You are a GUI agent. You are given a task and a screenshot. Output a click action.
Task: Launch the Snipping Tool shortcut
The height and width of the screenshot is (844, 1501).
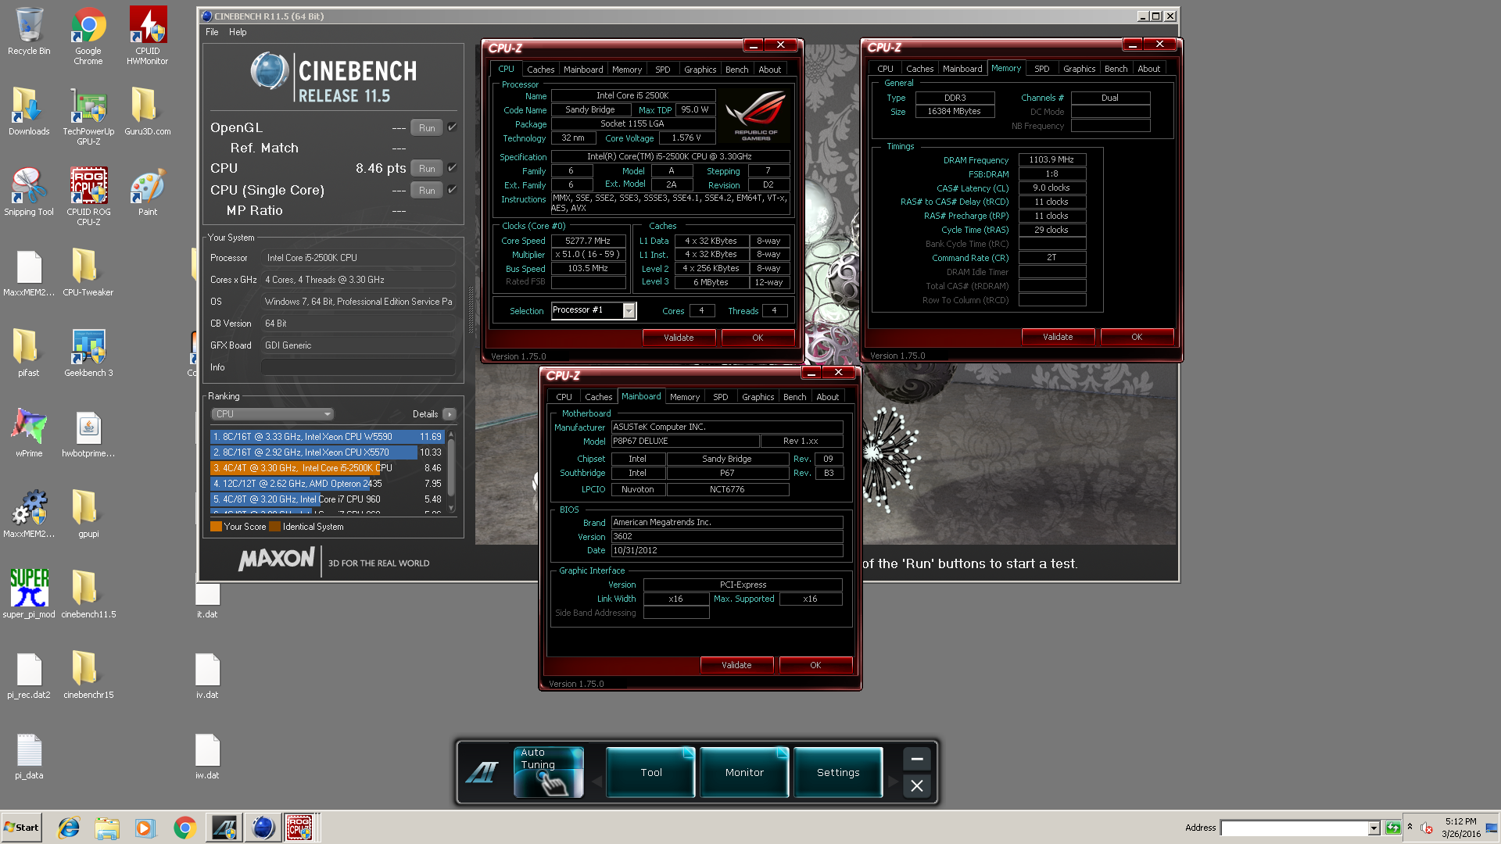coord(29,192)
